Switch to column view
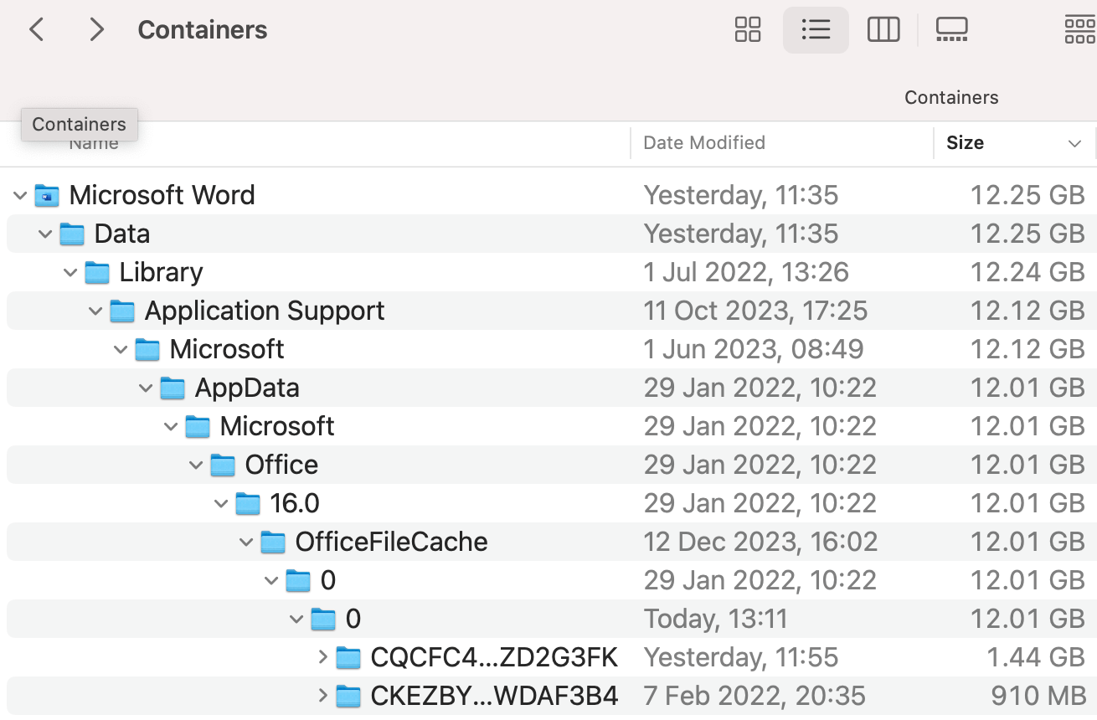Image resolution: width=1097 pixels, height=720 pixels. tap(883, 30)
